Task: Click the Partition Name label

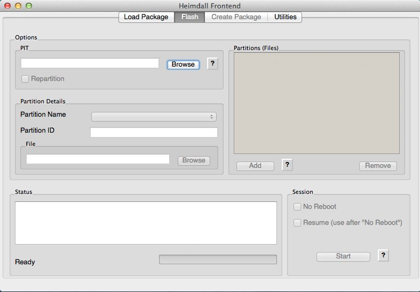Action: [43, 115]
